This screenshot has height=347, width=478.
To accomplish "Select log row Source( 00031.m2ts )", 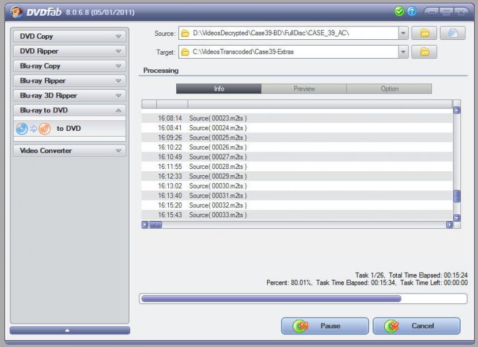I will click(297, 195).
